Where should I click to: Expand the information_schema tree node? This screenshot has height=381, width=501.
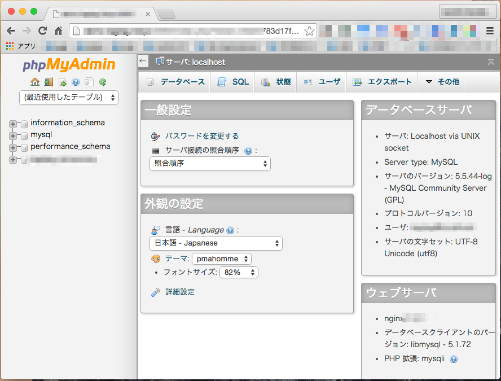[13, 124]
